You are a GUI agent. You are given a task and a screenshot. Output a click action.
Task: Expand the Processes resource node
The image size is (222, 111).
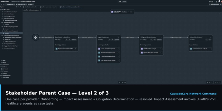(x=1, y=71)
